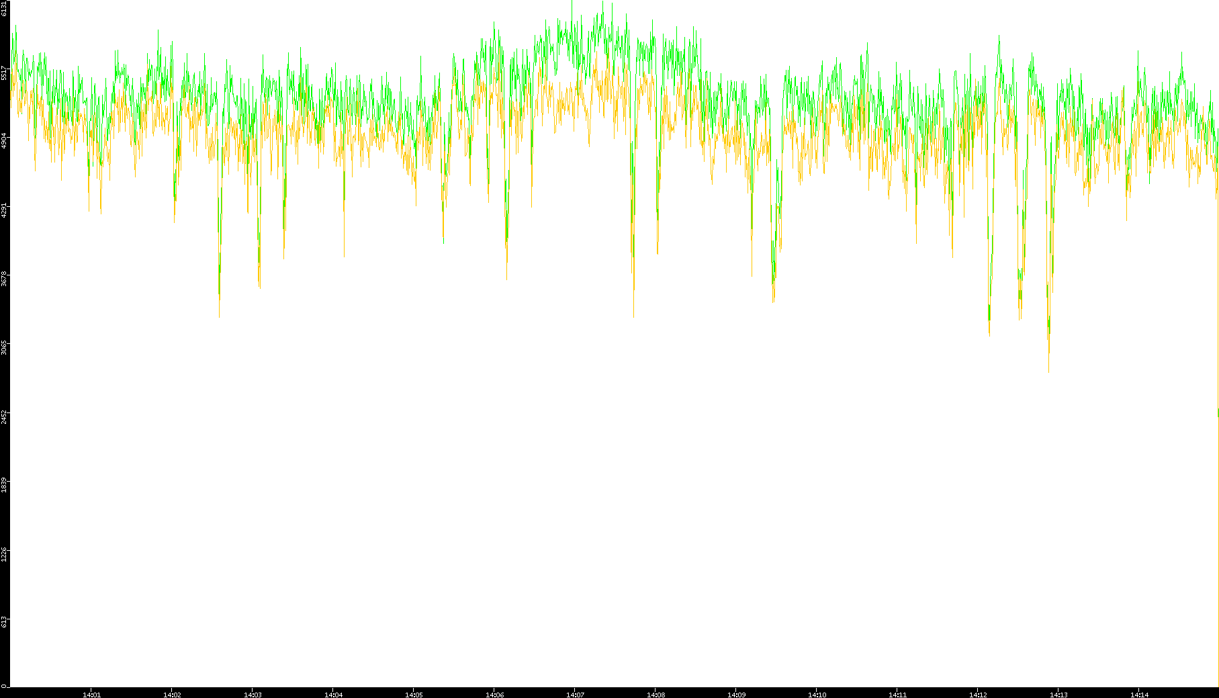Viewport: 1219px width, 698px height.
Task: Select the 4904 value axis label
Action: click(x=5, y=141)
